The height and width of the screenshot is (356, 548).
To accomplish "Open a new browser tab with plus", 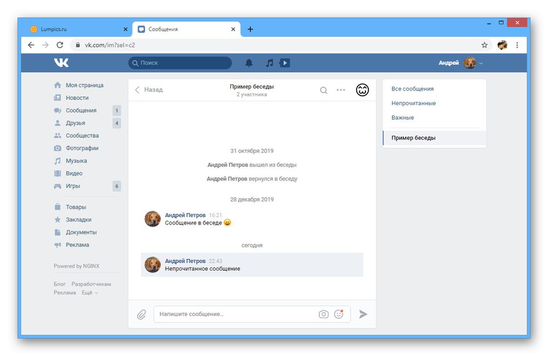I will click(250, 30).
